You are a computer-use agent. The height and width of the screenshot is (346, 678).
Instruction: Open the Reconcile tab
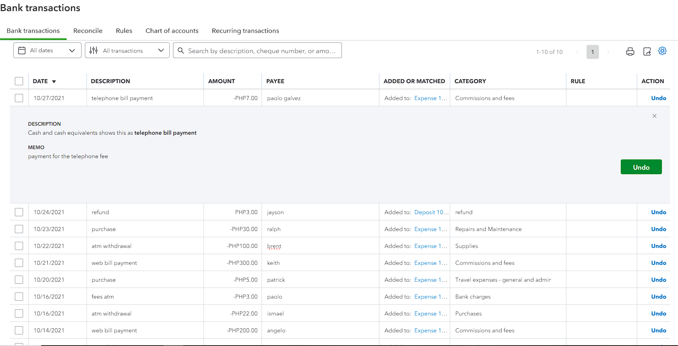pyautogui.click(x=88, y=31)
